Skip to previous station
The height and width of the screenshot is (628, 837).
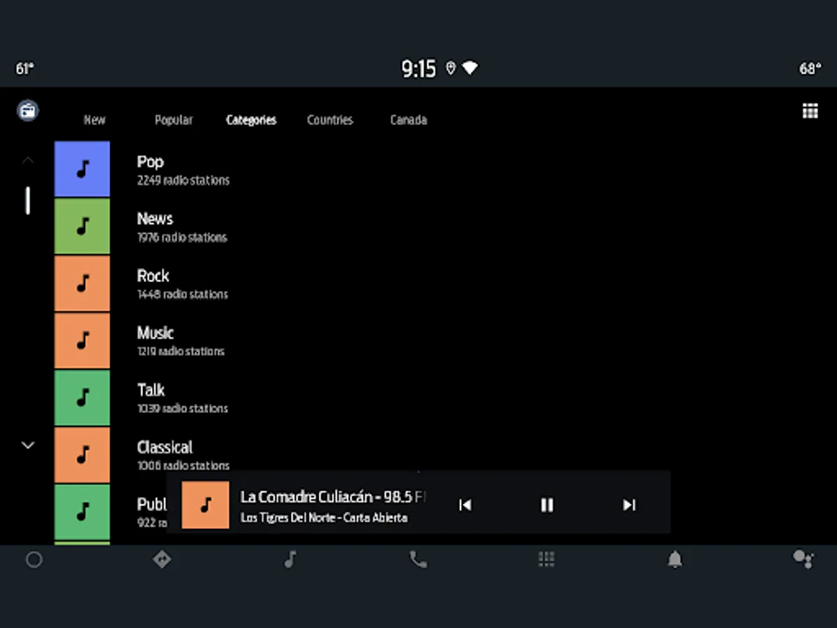pos(465,504)
